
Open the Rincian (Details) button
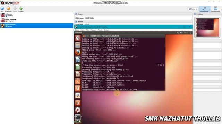[x=193, y=9]
